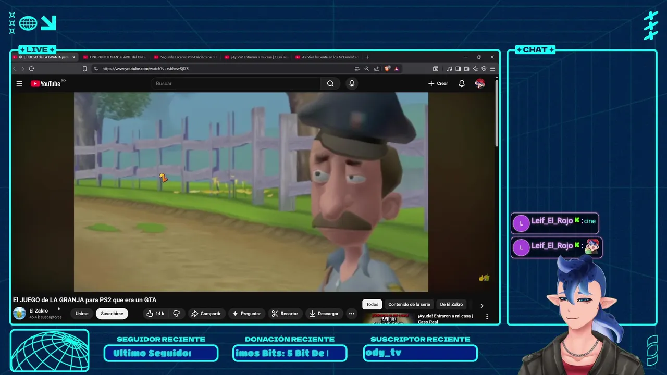Viewport: 667px width, 375px height.
Task: Select the 'De El Zakro' chip
Action: (451, 304)
